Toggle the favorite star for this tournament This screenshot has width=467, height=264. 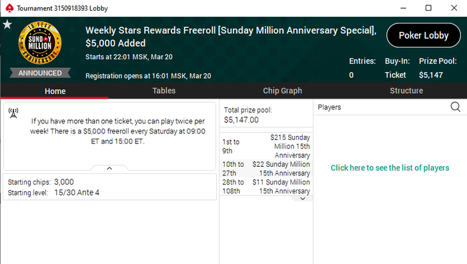(x=7, y=25)
